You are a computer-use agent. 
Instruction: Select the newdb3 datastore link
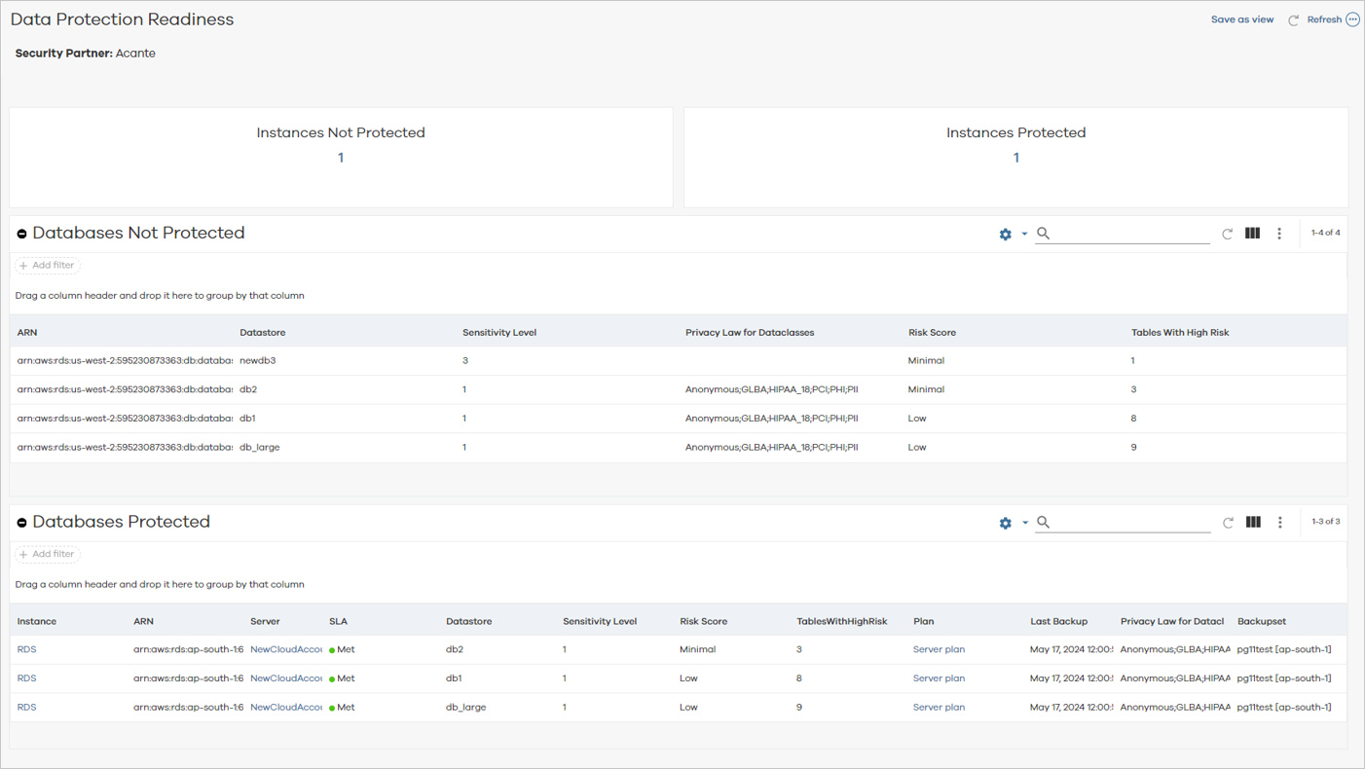tap(256, 360)
